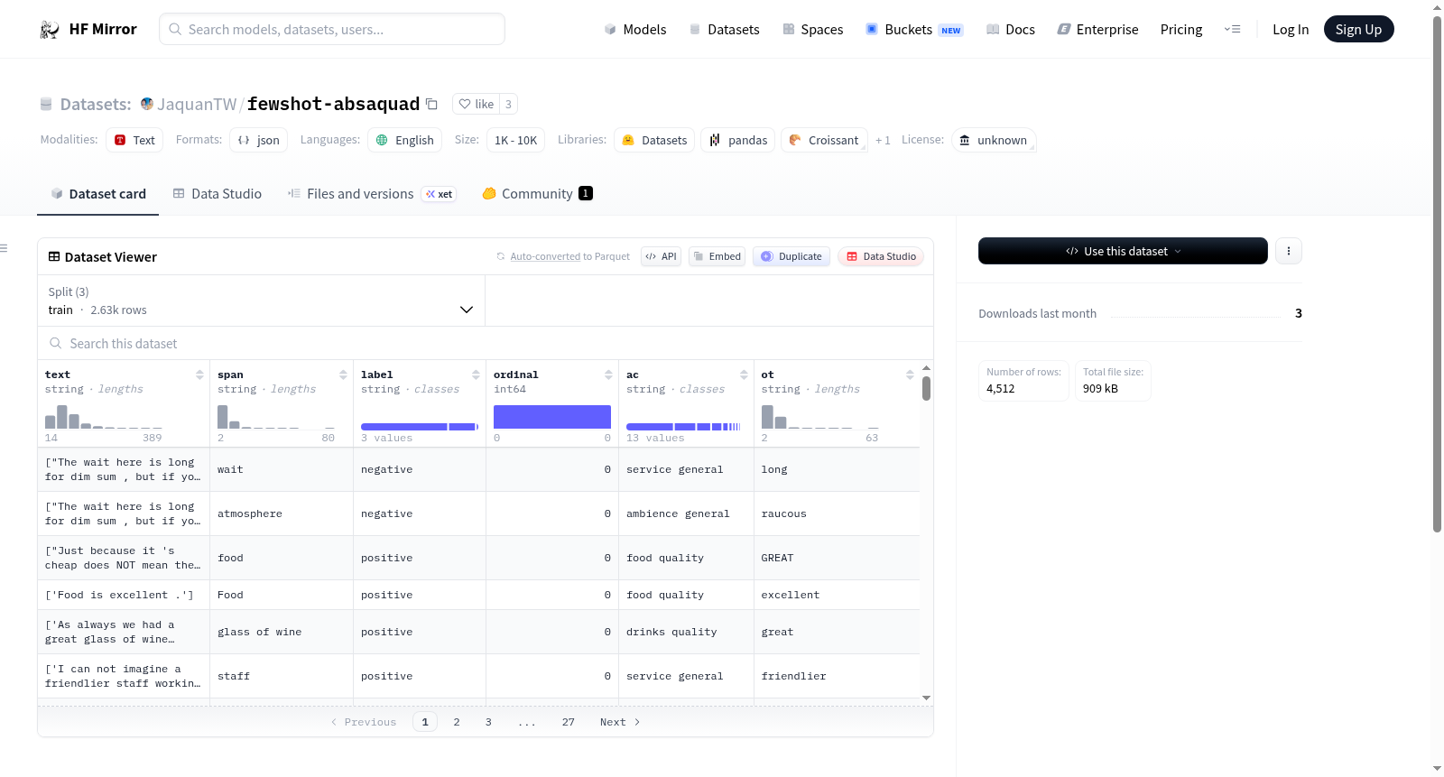This screenshot has height=777, width=1444.
Task: Click the fewshot-absaquad dataset title
Action: tap(333, 104)
